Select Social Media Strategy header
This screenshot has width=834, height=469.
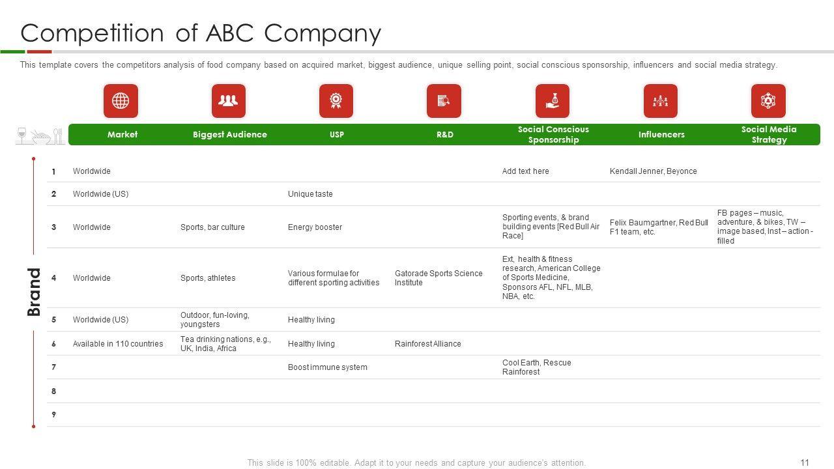coord(769,135)
